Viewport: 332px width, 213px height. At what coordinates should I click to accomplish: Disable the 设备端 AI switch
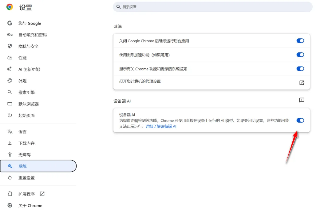click(x=300, y=120)
